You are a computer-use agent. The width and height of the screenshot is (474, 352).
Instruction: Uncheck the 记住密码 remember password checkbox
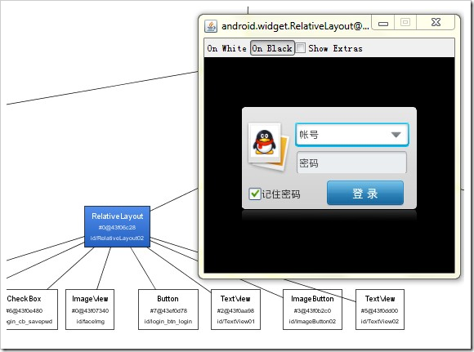(x=254, y=194)
